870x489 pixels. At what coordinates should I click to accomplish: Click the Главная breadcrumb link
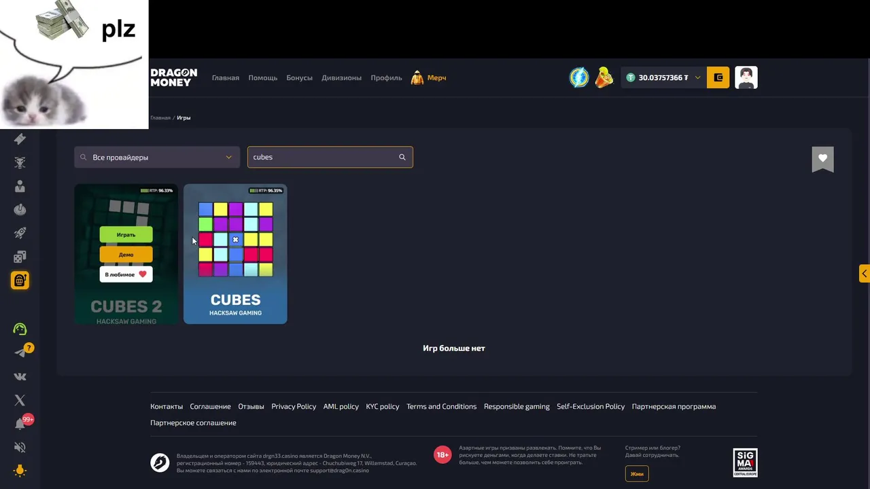coord(160,117)
